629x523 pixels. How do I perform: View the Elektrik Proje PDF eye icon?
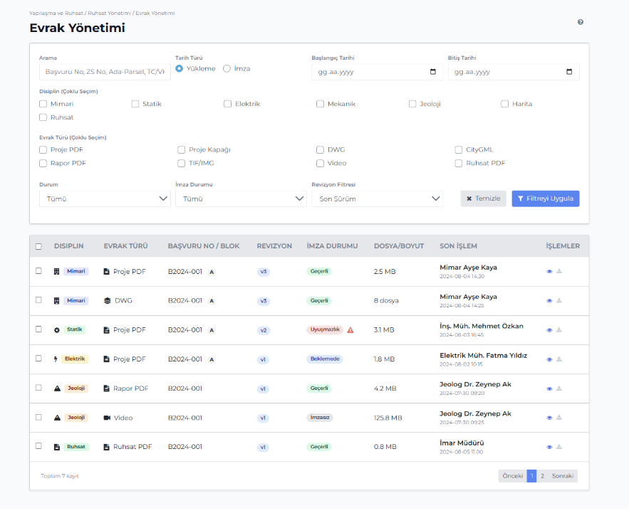(549, 359)
